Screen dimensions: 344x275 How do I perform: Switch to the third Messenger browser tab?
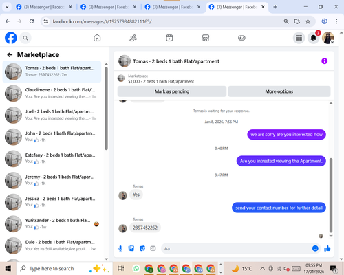click(x=173, y=7)
